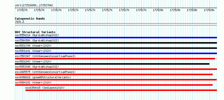
Task: Select the blue bar under nsv5554214
Action: (x=116, y=38)
